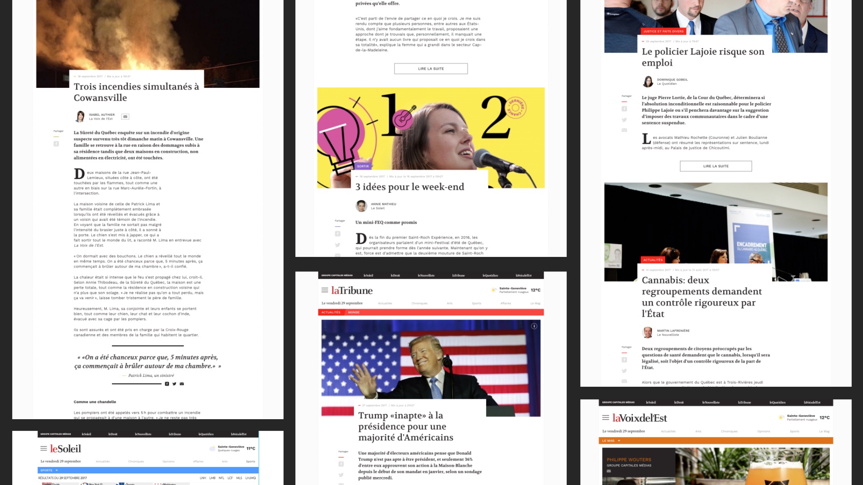
Task: Share Trump article via Facebook icon
Action: tap(341, 464)
